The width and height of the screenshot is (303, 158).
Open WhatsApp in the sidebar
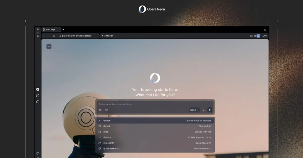(38, 96)
